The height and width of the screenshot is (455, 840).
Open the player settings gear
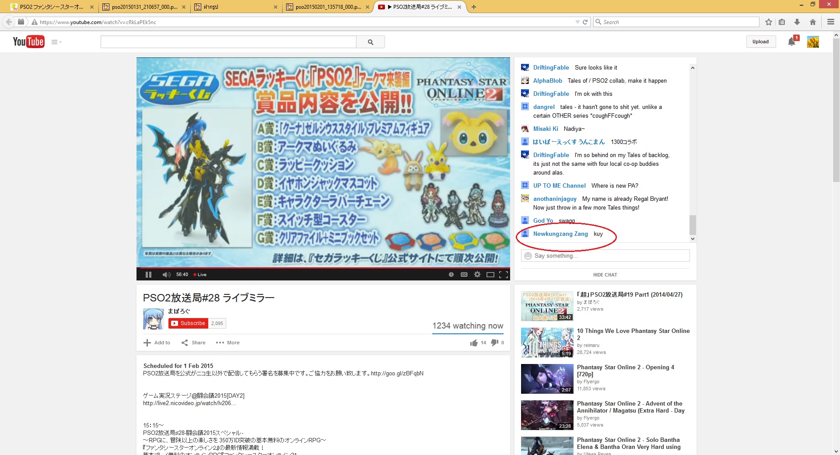click(477, 275)
